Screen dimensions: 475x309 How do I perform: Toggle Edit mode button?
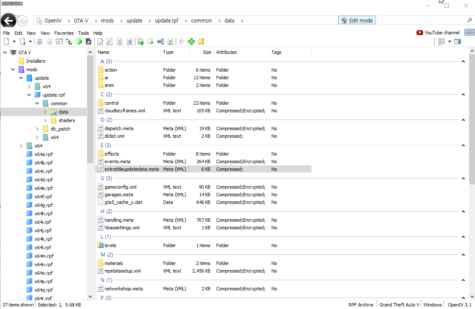357,20
